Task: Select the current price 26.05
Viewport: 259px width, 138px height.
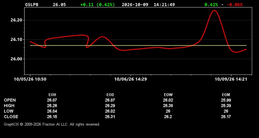Action: click(59, 4)
